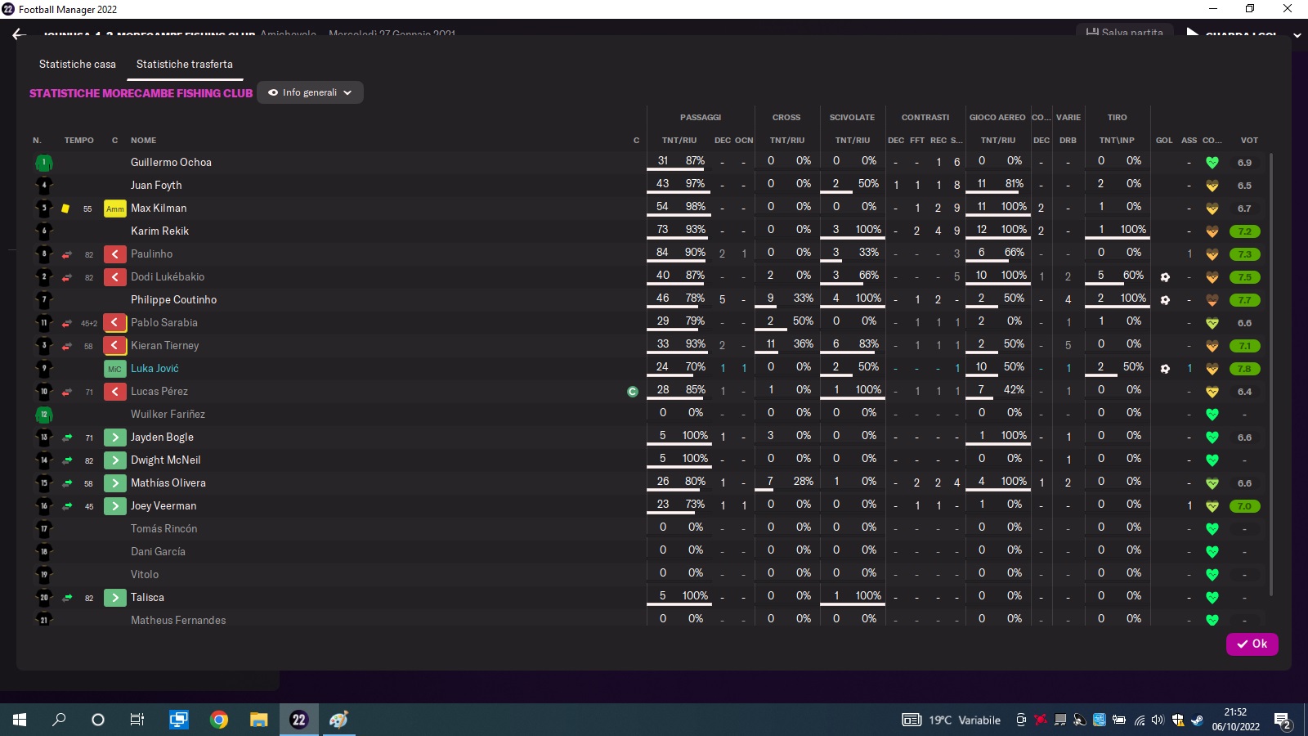This screenshot has width=1308, height=736.
Task: Open the notification center icon
Action: 1283,720
